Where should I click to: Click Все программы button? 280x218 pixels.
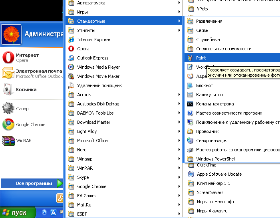pos(32,183)
